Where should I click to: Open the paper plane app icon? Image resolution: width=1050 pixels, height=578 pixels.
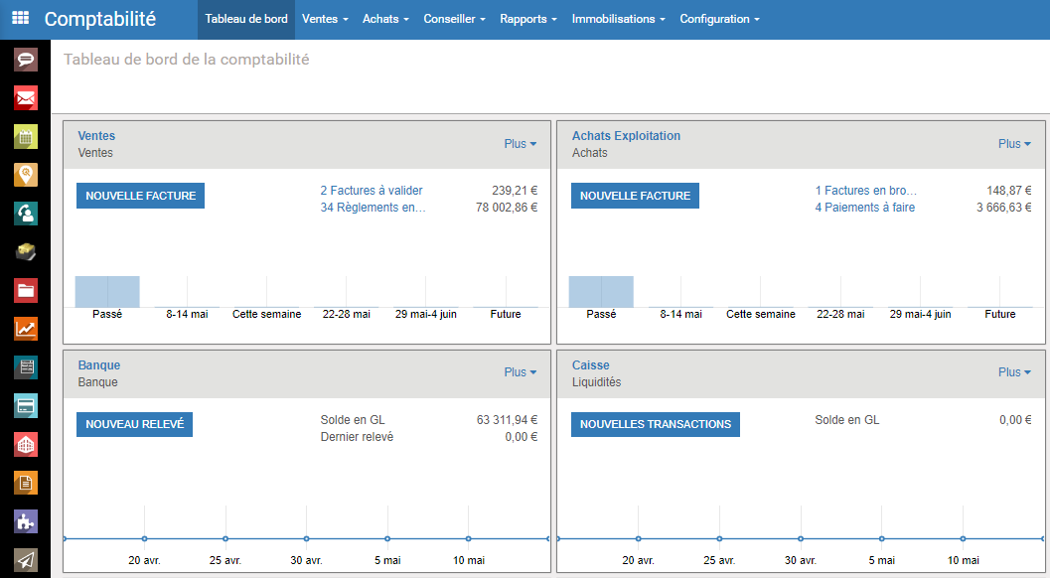click(x=26, y=560)
